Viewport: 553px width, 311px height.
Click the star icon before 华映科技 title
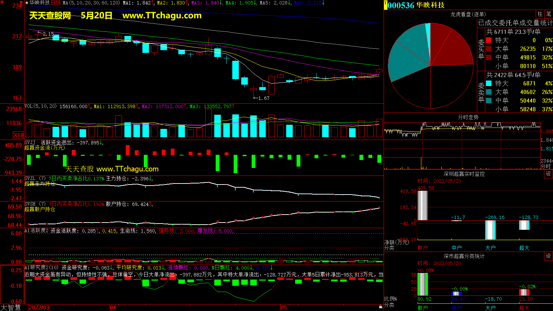(x=27, y=3)
